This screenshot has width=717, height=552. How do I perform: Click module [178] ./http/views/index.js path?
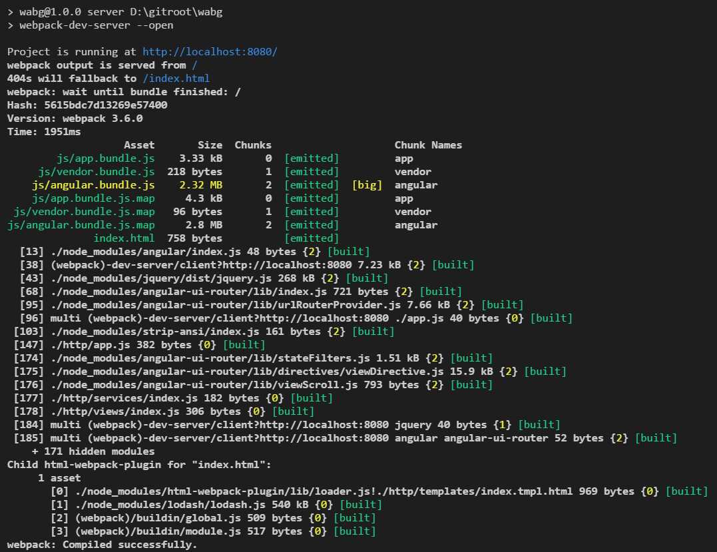[115, 411]
